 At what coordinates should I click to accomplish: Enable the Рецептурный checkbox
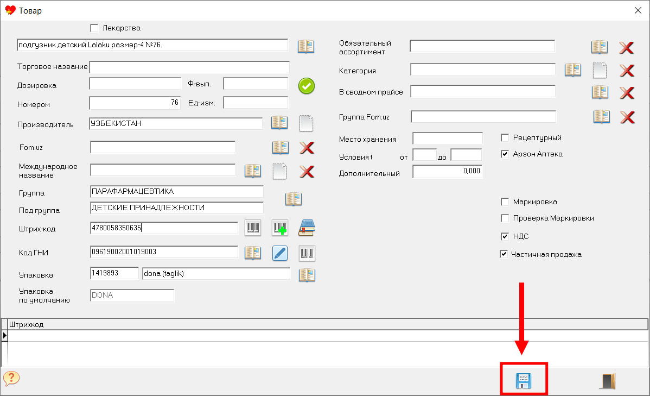pyautogui.click(x=505, y=137)
